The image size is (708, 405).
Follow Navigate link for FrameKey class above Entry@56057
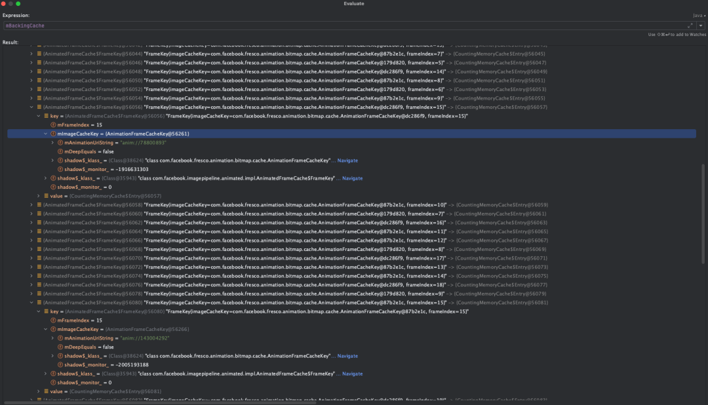coord(352,178)
